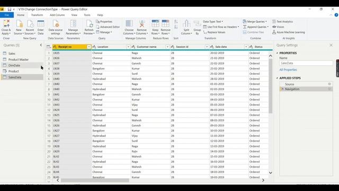Open the New Source icon
This screenshot has width=339, height=191.
pos(19,23)
